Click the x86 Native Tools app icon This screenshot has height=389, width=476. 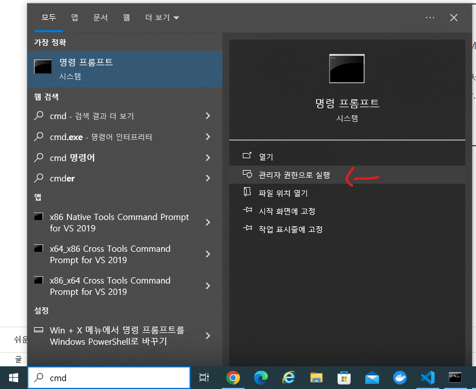pyautogui.click(x=39, y=217)
